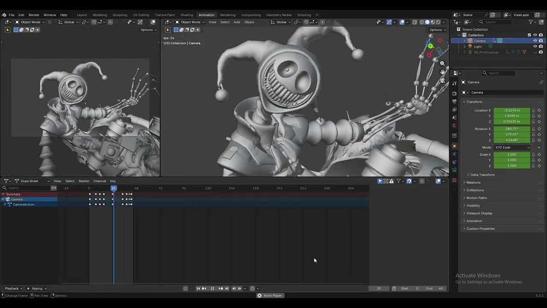Toggle the pin icon in Properties header

coord(541,82)
